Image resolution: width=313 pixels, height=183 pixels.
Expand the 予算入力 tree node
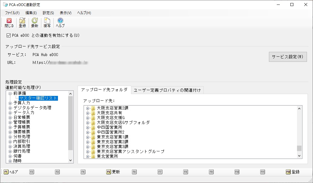(x=10, y=103)
